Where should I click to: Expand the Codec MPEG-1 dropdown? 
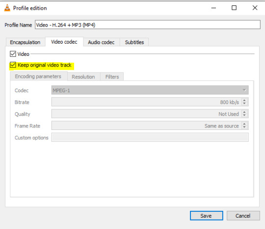[150, 90]
